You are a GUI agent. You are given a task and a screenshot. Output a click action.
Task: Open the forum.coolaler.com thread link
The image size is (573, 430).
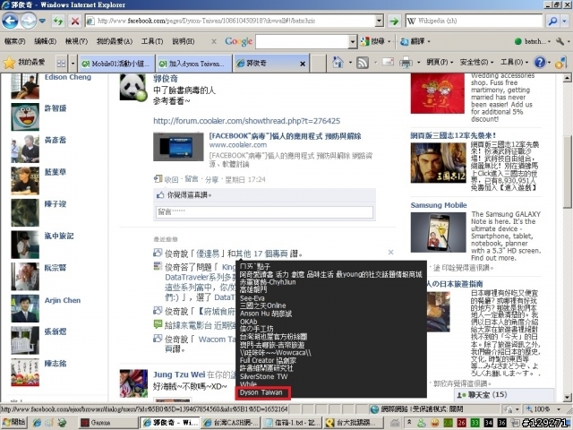coord(247,121)
